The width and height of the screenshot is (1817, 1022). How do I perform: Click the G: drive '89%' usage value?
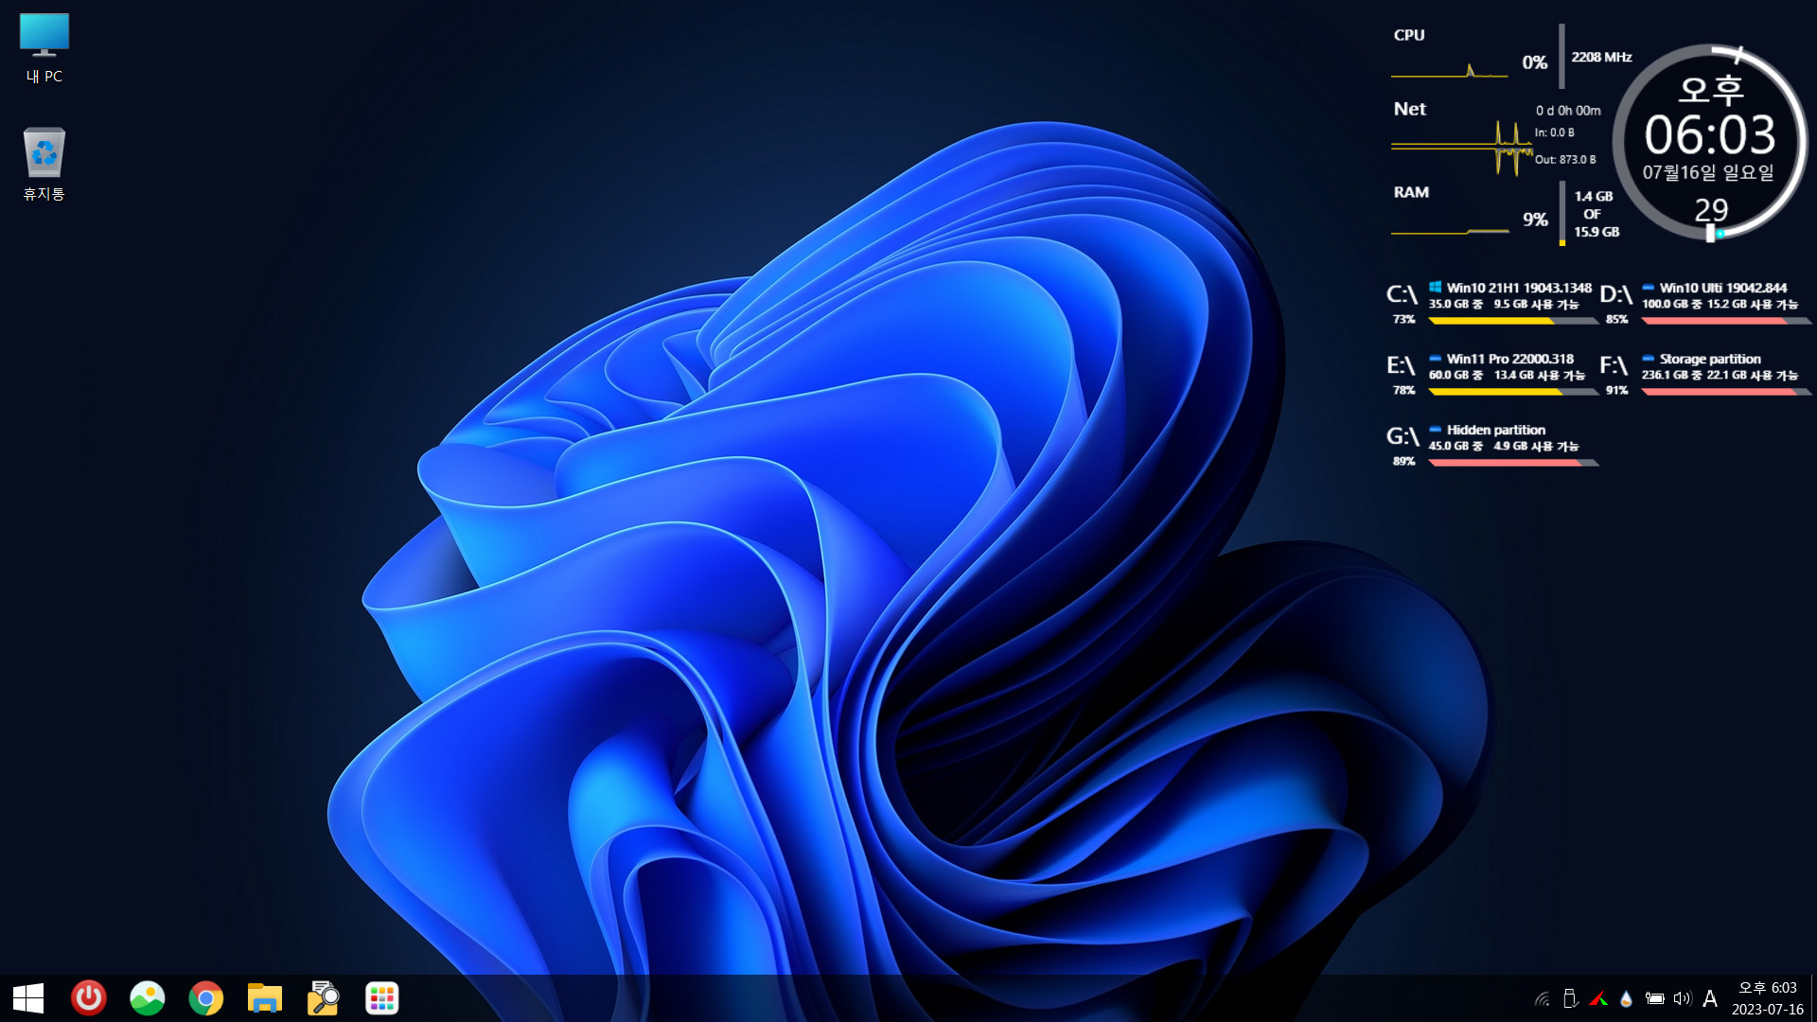coord(1403,461)
